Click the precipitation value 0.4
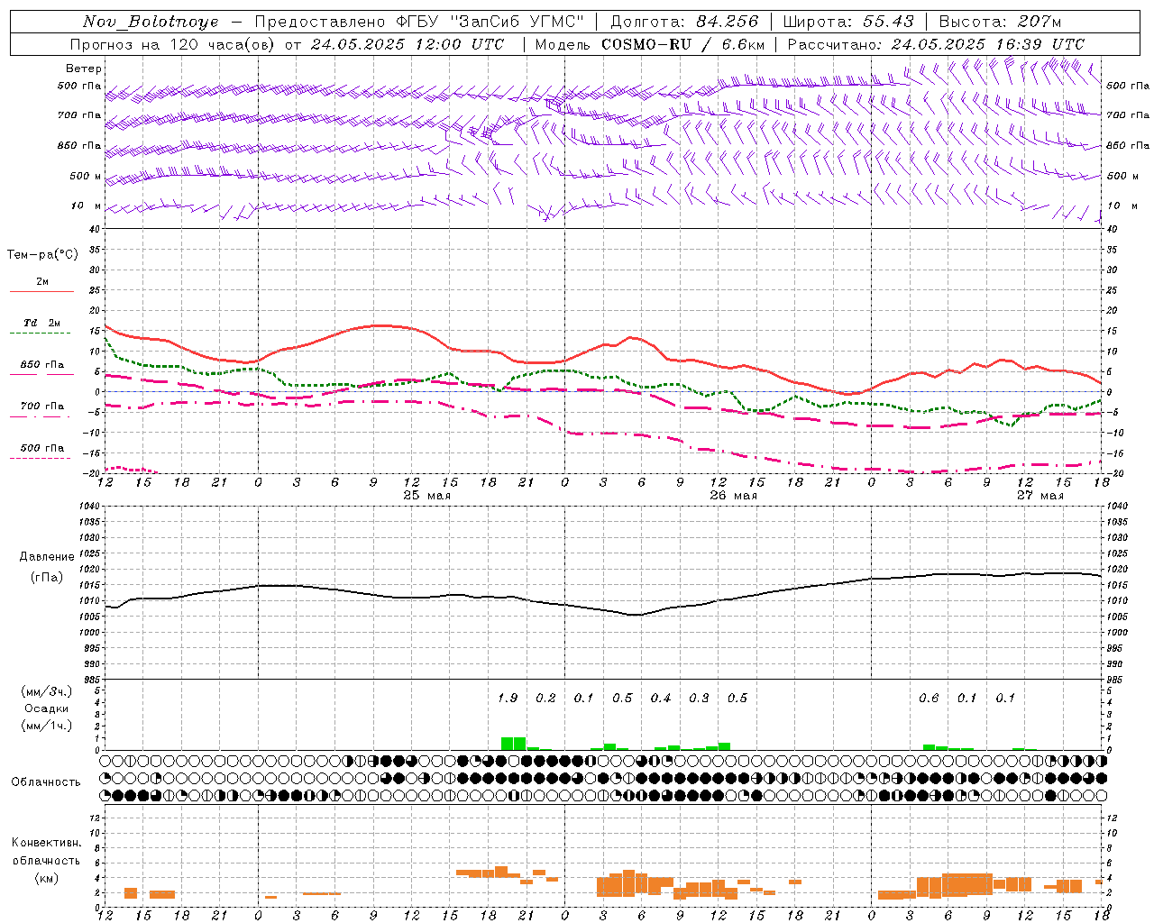 661,698
